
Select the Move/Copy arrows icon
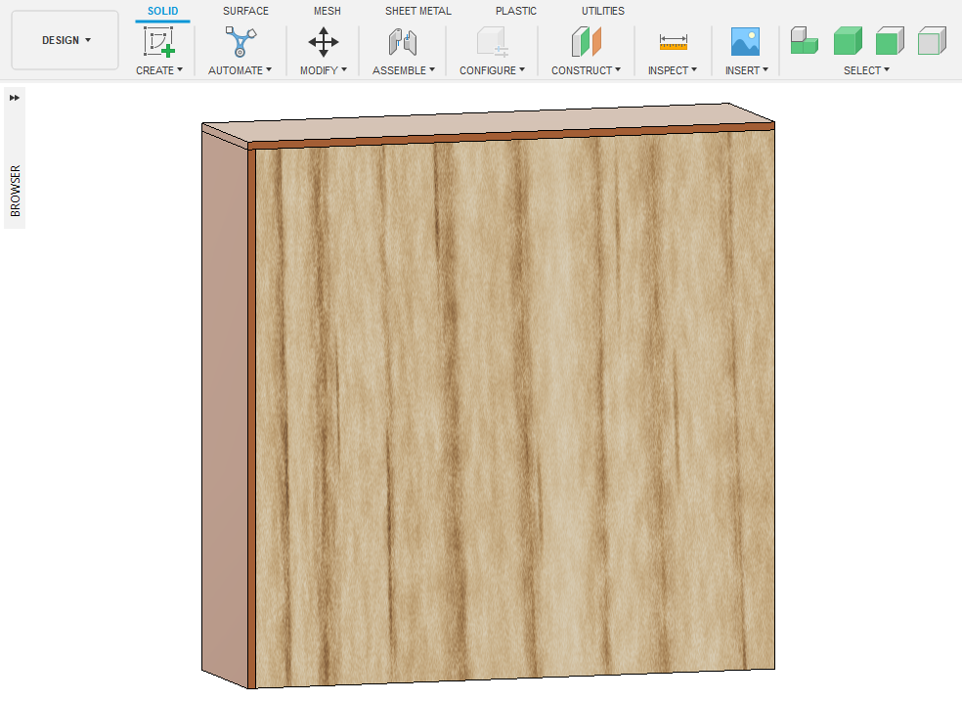click(324, 42)
